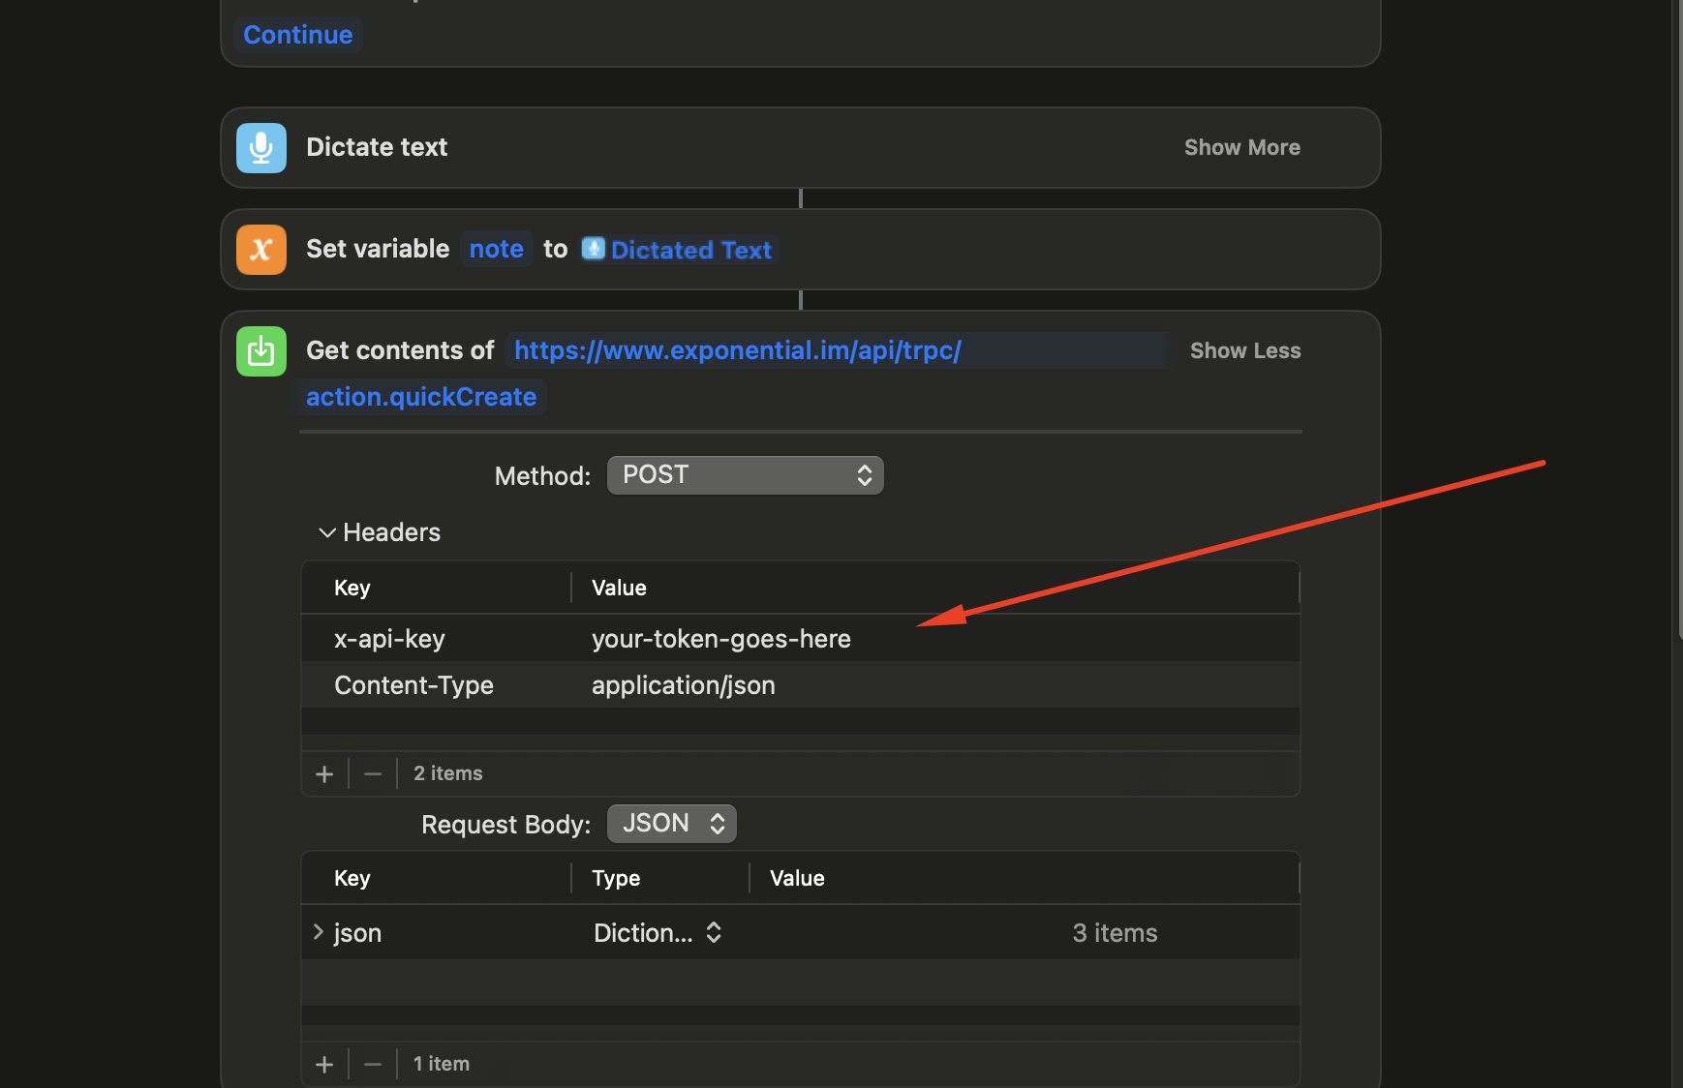
Task: Click the window's vertical scrollbar
Action: point(1678,319)
